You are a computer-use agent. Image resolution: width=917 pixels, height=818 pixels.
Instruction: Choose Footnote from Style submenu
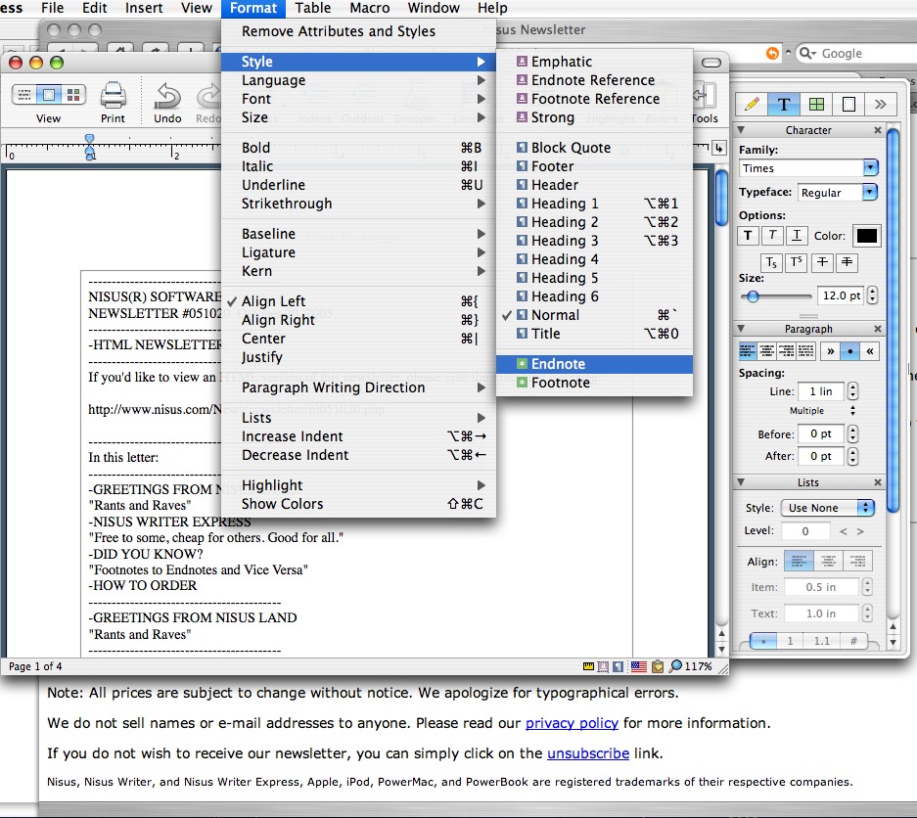tap(560, 383)
